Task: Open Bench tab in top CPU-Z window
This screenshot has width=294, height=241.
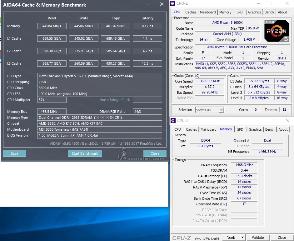Action: pos(269,12)
